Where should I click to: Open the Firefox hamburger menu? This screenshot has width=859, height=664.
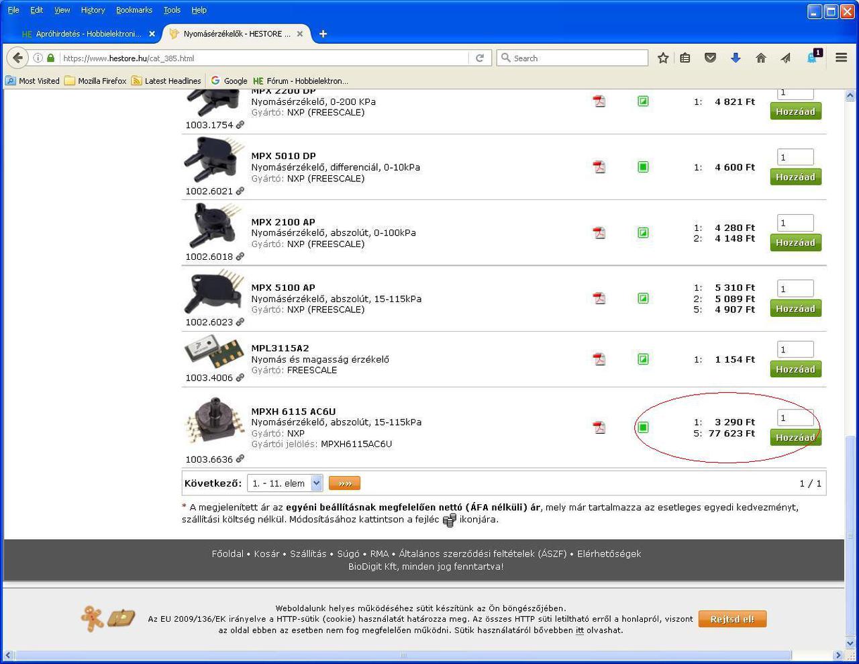(841, 58)
